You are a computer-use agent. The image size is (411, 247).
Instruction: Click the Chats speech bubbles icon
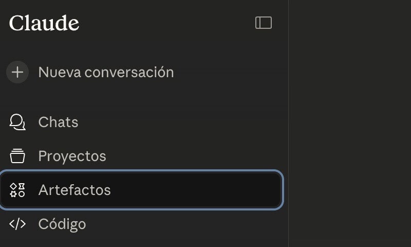pos(17,122)
